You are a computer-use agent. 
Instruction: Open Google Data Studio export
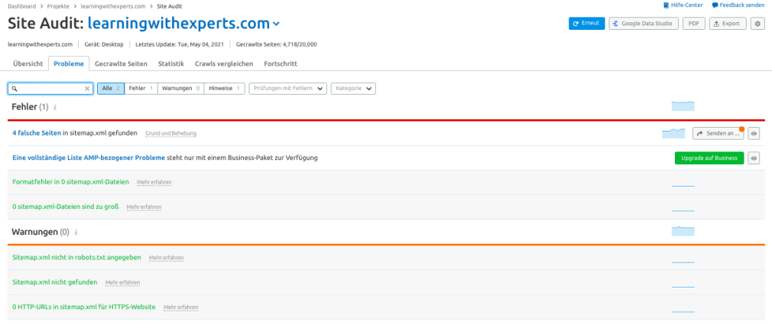(x=644, y=23)
